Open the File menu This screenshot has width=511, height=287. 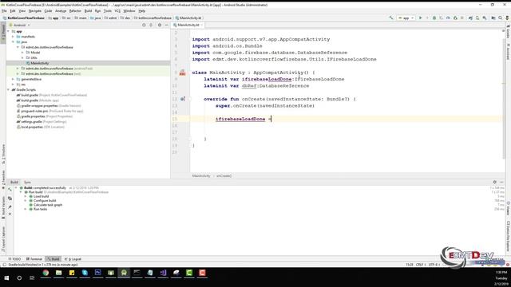pos(4,11)
